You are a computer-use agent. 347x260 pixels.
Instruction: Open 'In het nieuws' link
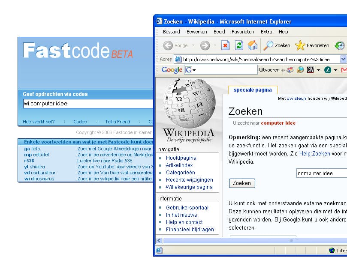pyautogui.click(x=181, y=215)
